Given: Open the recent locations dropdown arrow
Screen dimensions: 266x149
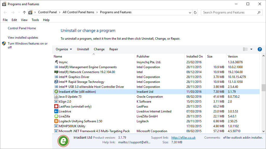Looking at the screenshot, I should click(19, 12).
